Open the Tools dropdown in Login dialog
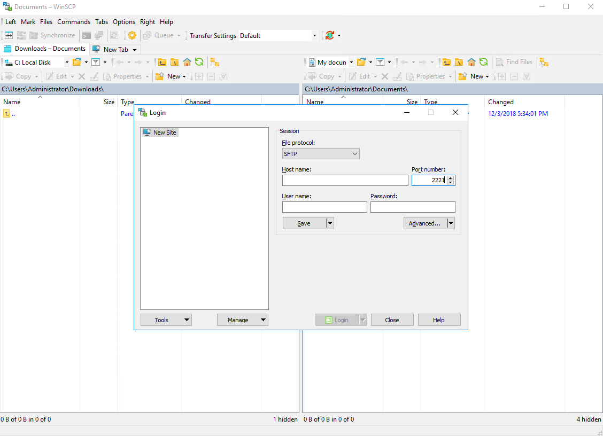603x436 pixels. [x=166, y=320]
